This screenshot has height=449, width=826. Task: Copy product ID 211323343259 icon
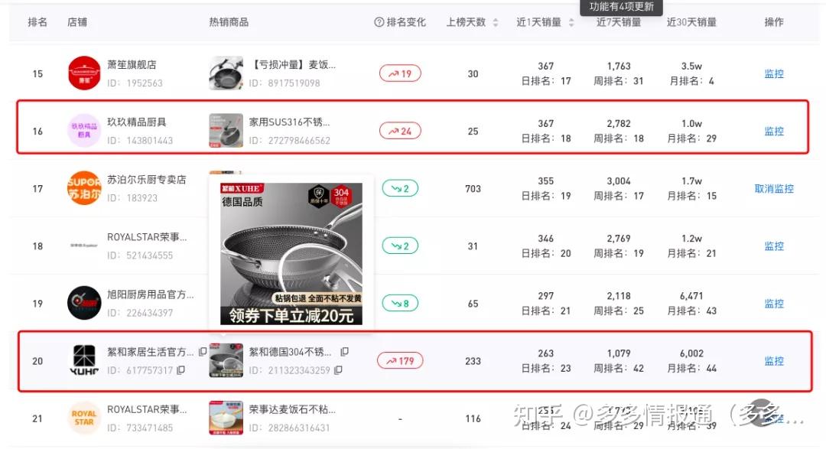click(x=338, y=370)
